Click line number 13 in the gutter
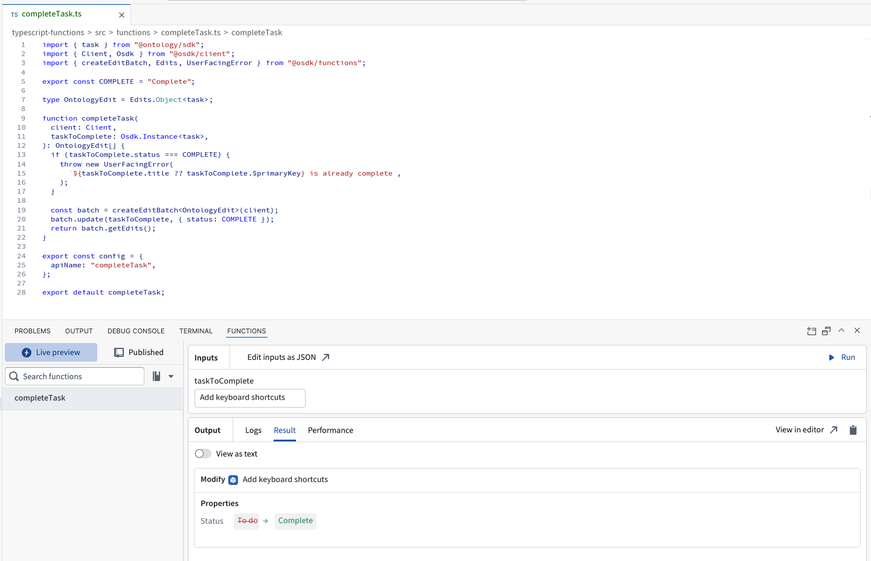871x561 pixels. [22, 155]
